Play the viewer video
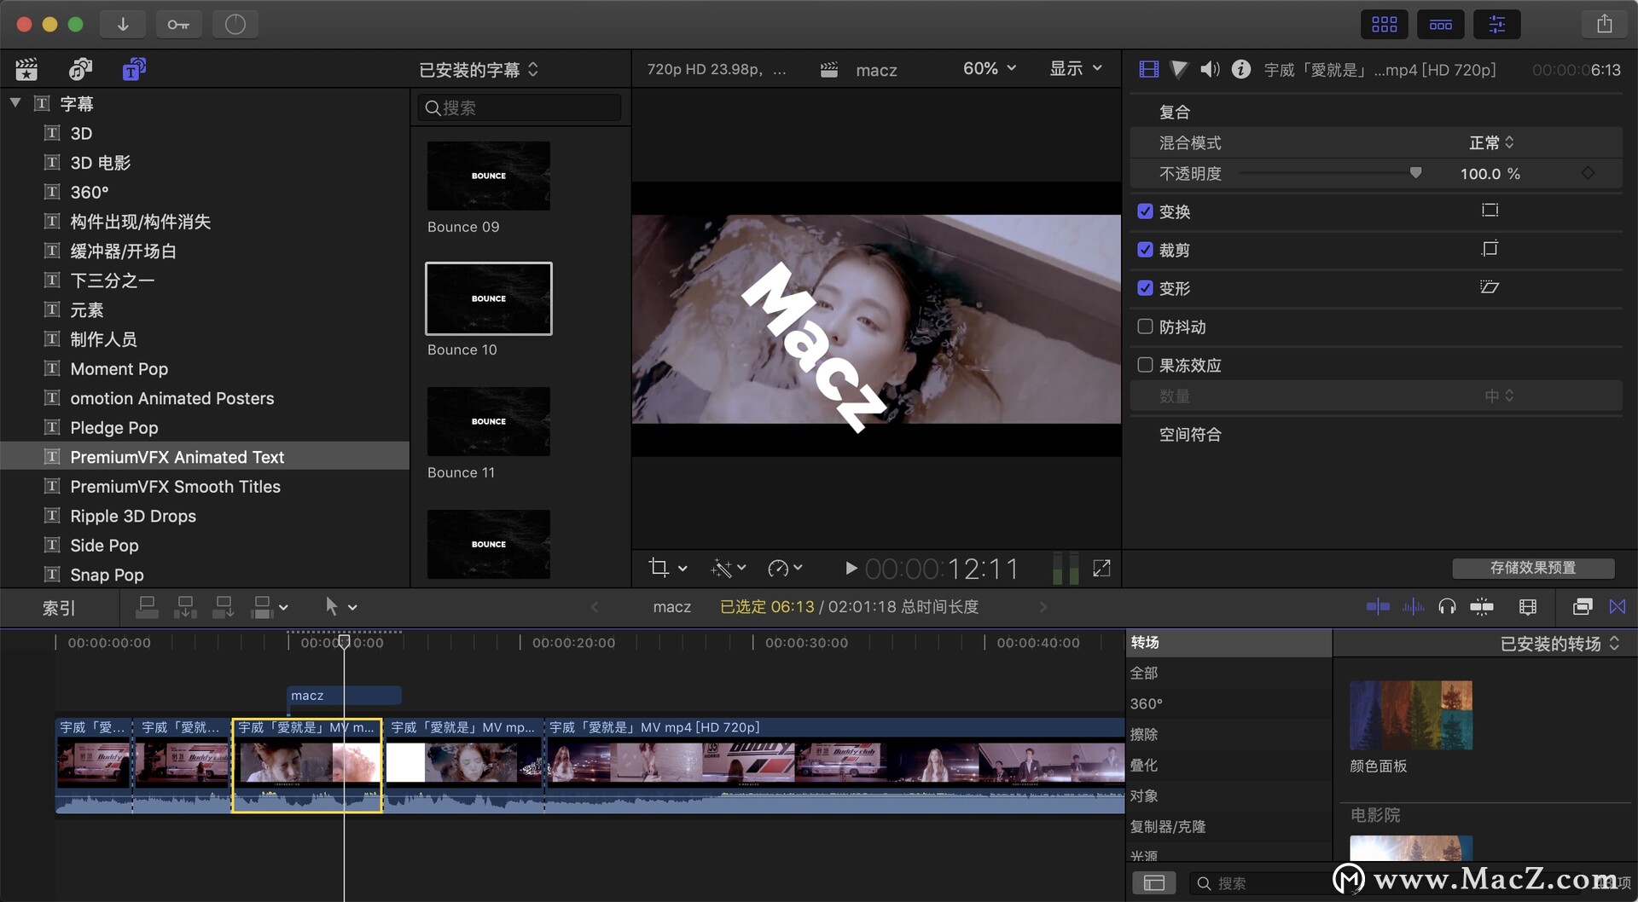Screen dimensions: 1638x902 (x=851, y=568)
